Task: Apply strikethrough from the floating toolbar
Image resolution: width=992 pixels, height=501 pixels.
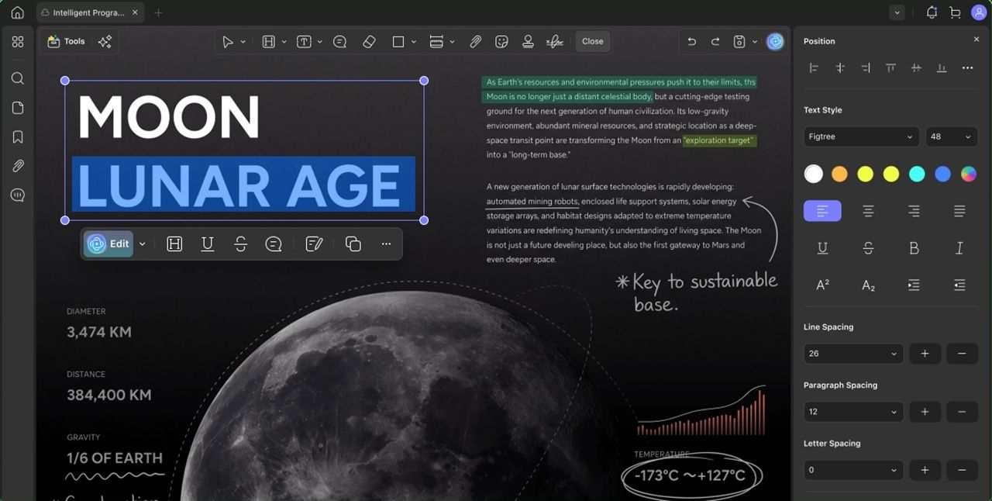Action: [x=240, y=244]
